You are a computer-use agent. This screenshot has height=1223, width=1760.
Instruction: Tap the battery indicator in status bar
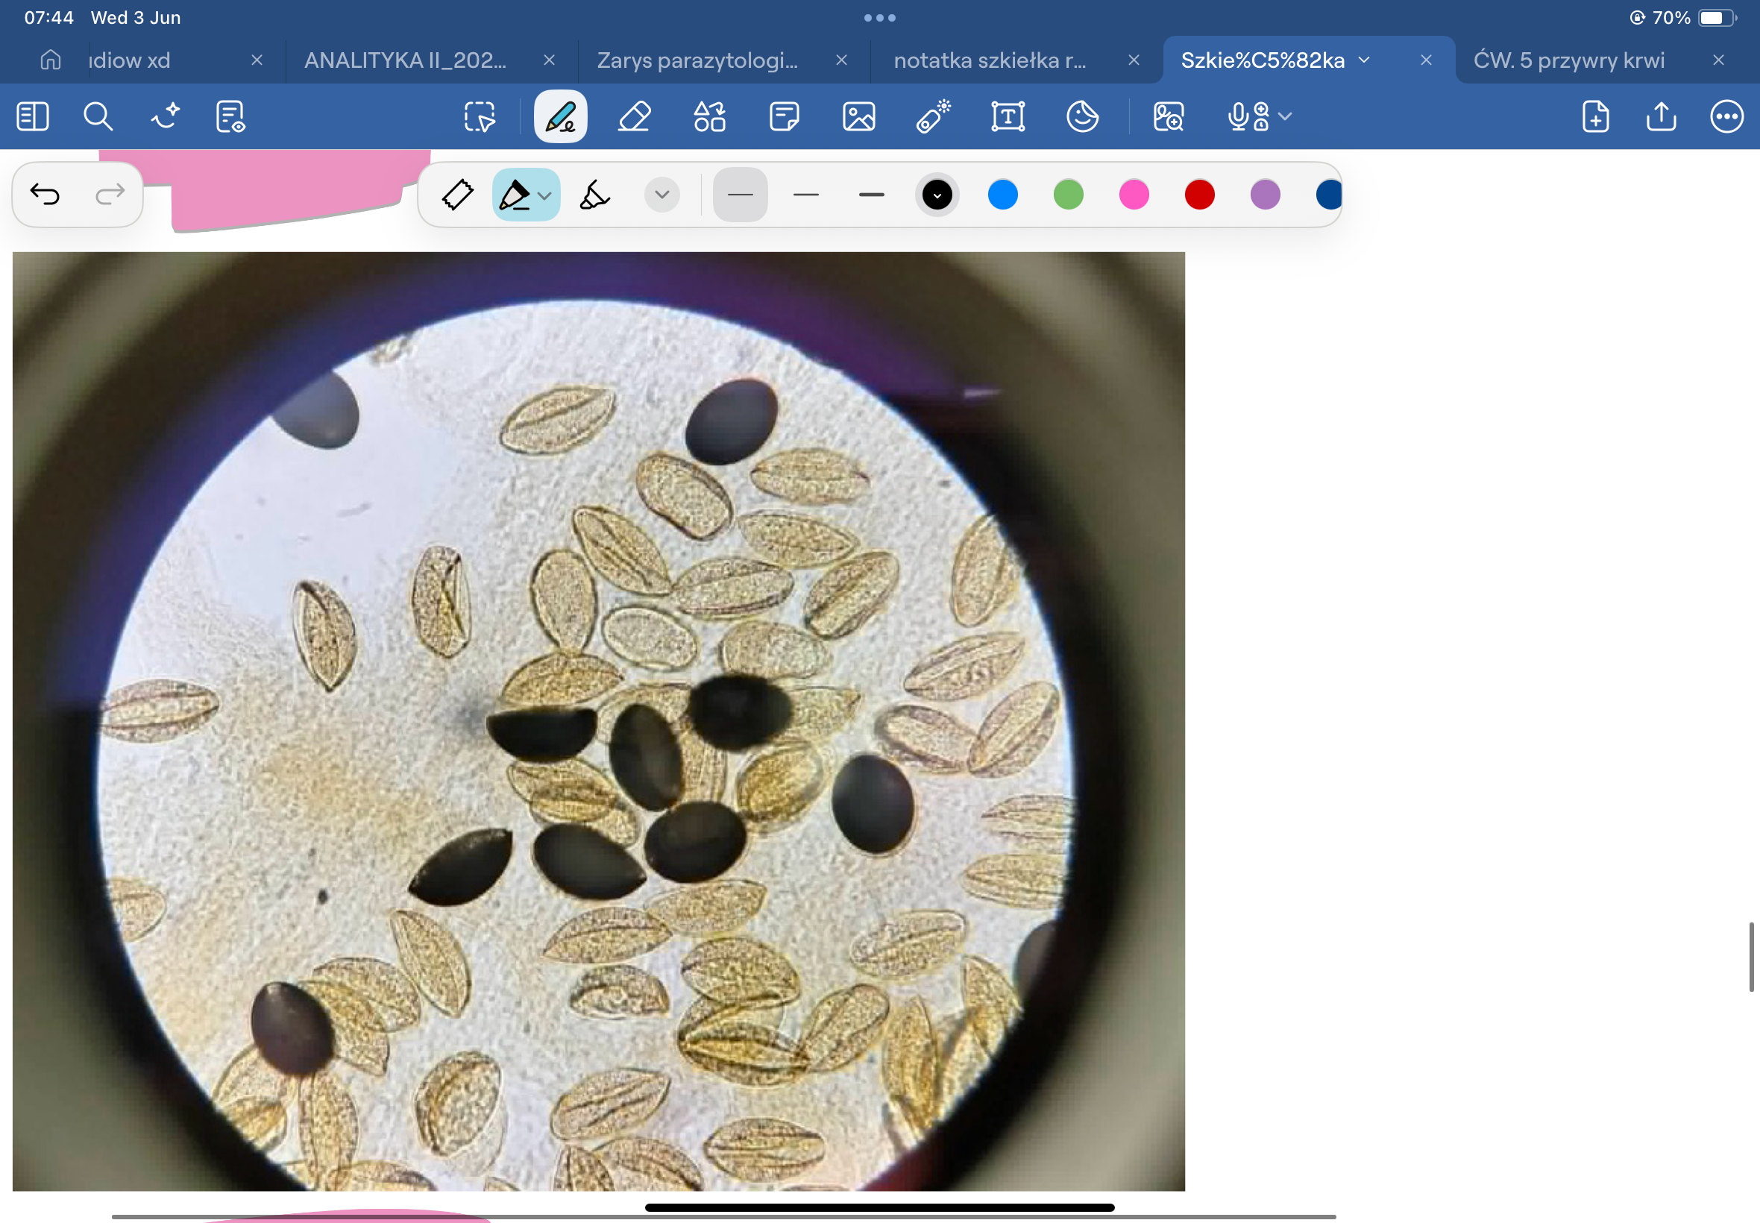pos(1717,18)
